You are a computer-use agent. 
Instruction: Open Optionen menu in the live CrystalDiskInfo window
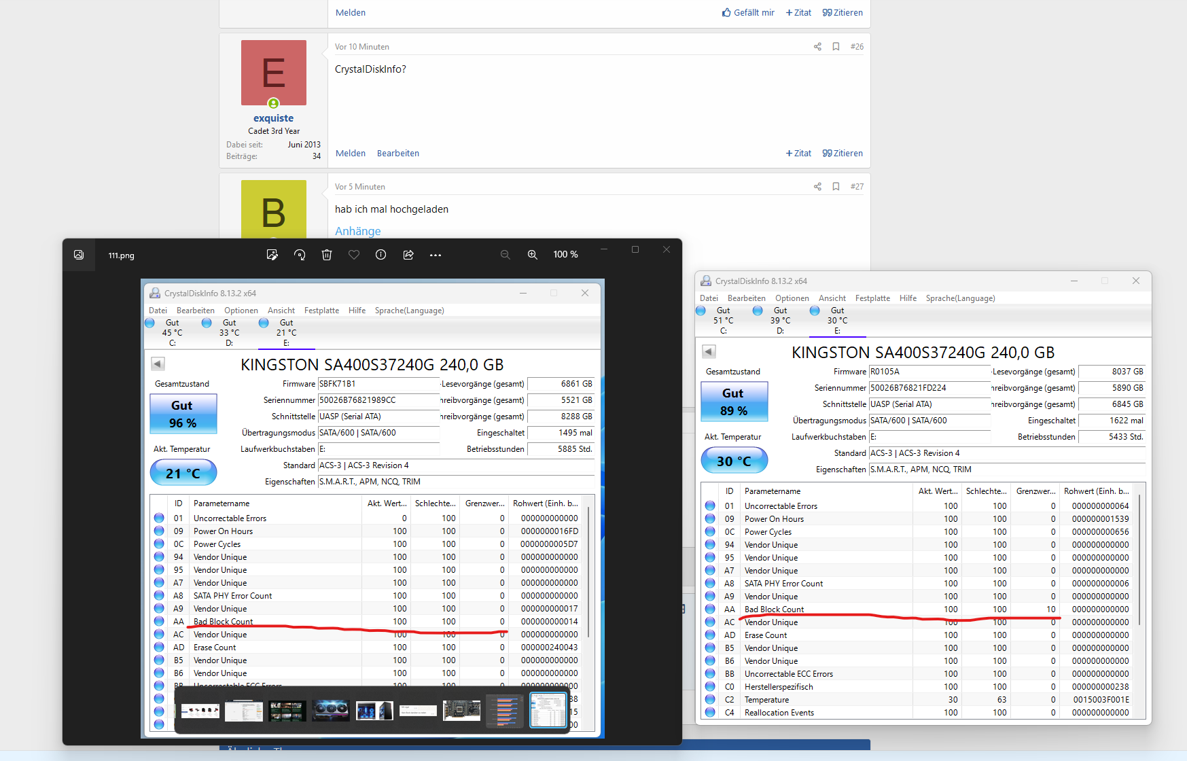(x=792, y=298)
